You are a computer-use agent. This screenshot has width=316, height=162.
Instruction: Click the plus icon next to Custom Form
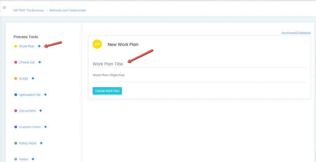(45, 127)
